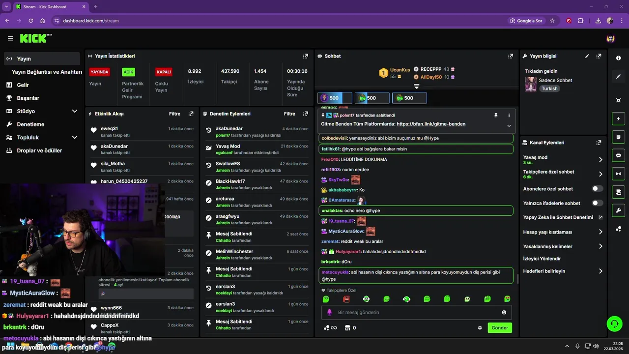629x354 pixels.
Task: Reload the dashboard page
Action: (30, 21)
